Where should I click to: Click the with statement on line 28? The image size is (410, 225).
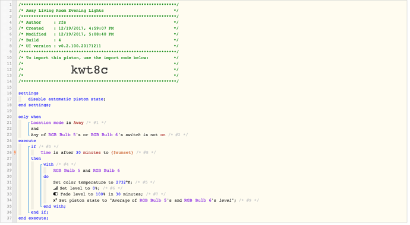[x=48, y=165]
